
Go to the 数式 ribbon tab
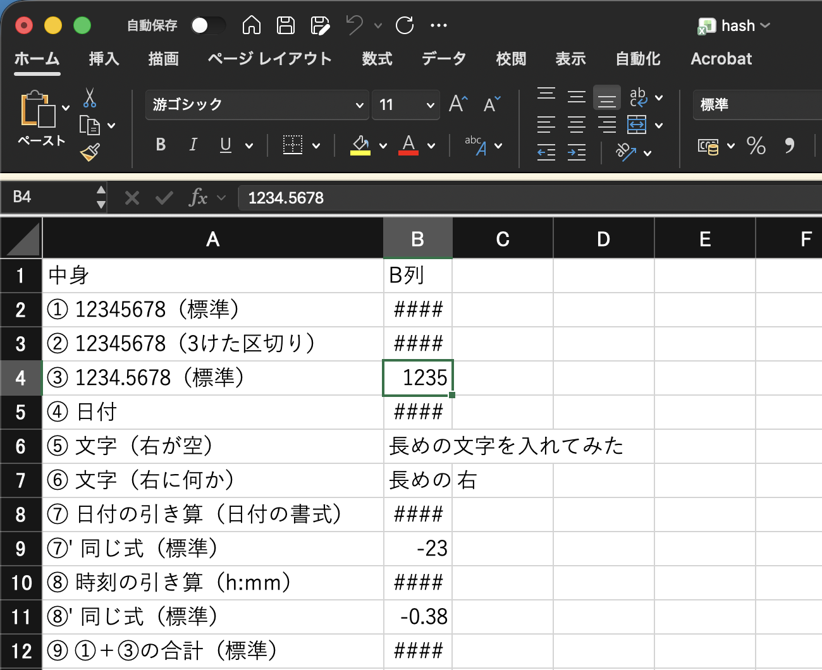[x=377, y=59]
